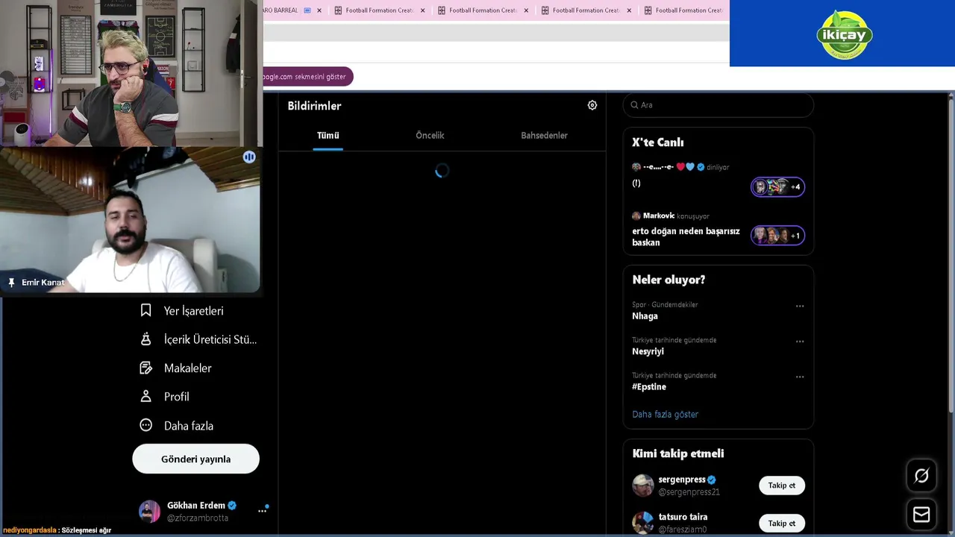
Task: Open messages envelope floating icon
Action: pos(921,515)
